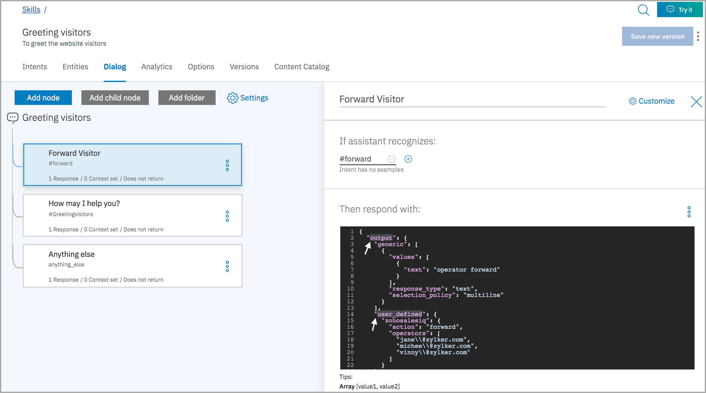
Task: Close the Forward Visitor editing panel
Action: [696, 102]
